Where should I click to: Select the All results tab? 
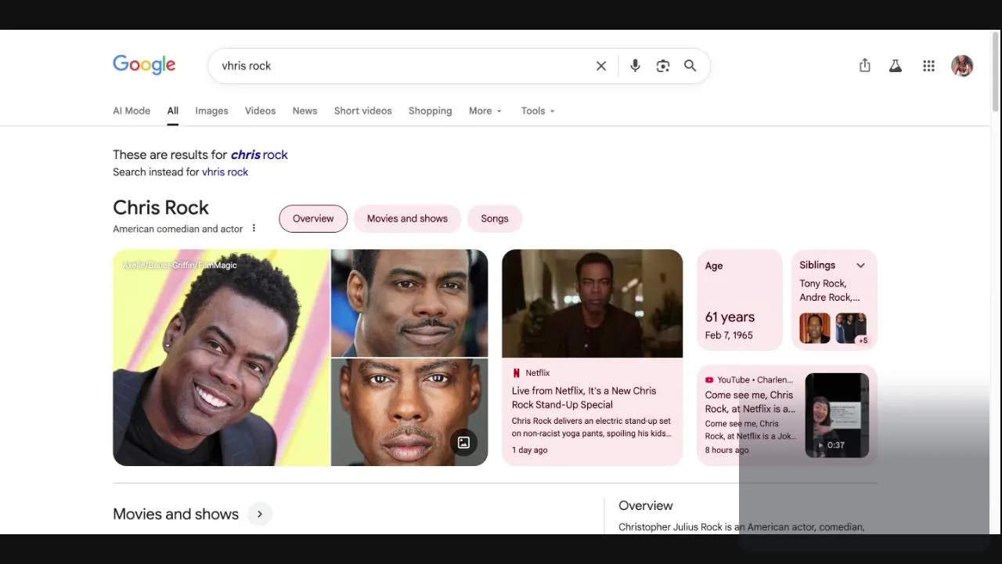(172, 110)
